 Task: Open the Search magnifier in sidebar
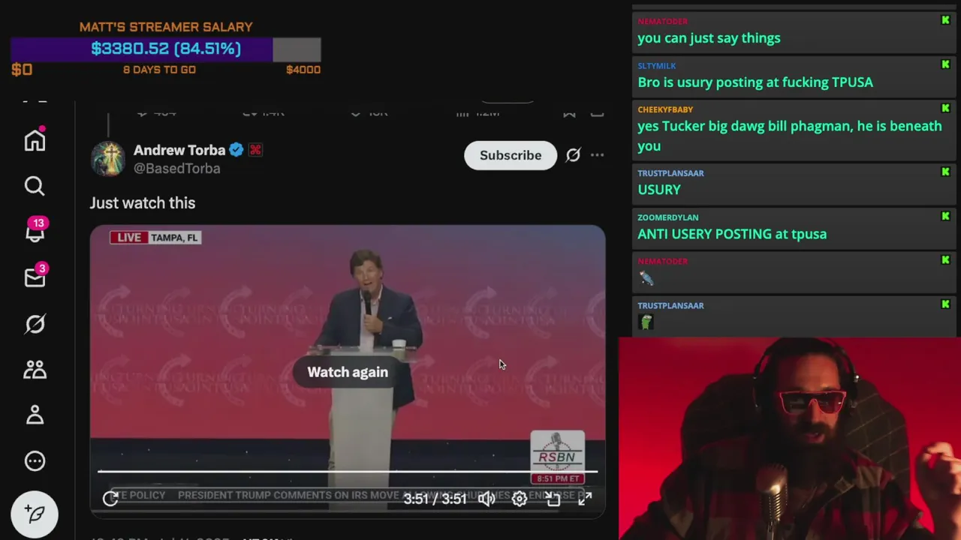pos(35,186)
